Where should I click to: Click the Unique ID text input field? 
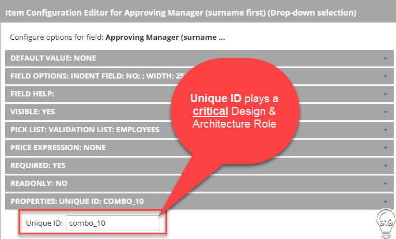(x=112, y=223)
